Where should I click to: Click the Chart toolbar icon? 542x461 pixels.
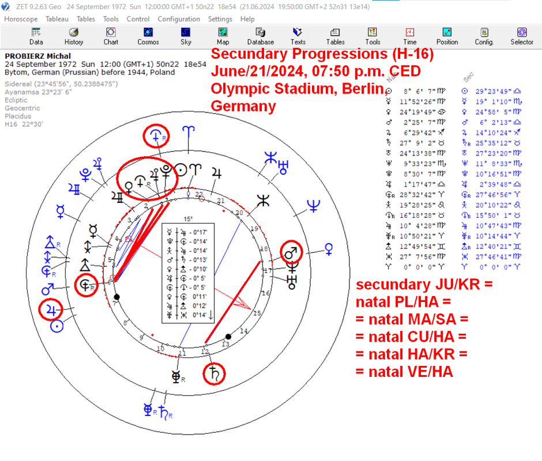pos(111,37)
